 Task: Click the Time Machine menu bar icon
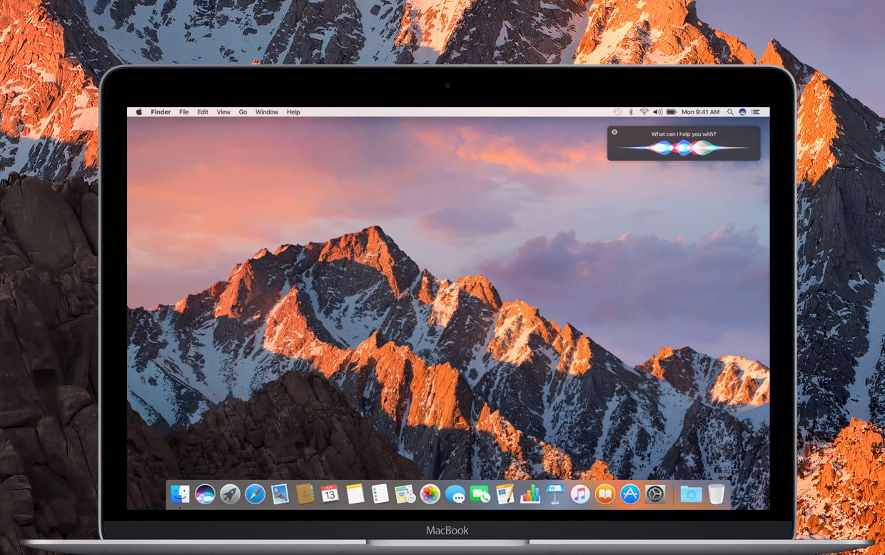coord(618,112)
